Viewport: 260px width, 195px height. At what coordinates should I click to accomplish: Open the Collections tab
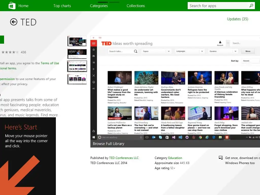pyautogui.click(x=136, y=6)
